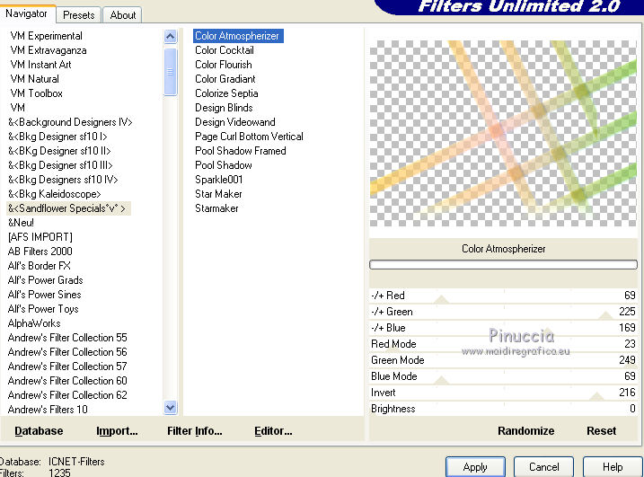Select AB Filters 2000 category
The height and width of the screenshot is (477, 644).
(x=40, y=252)
